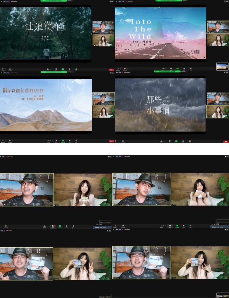Expand microphone options caret under 让浪漫作主 slide

coord(5,69)
